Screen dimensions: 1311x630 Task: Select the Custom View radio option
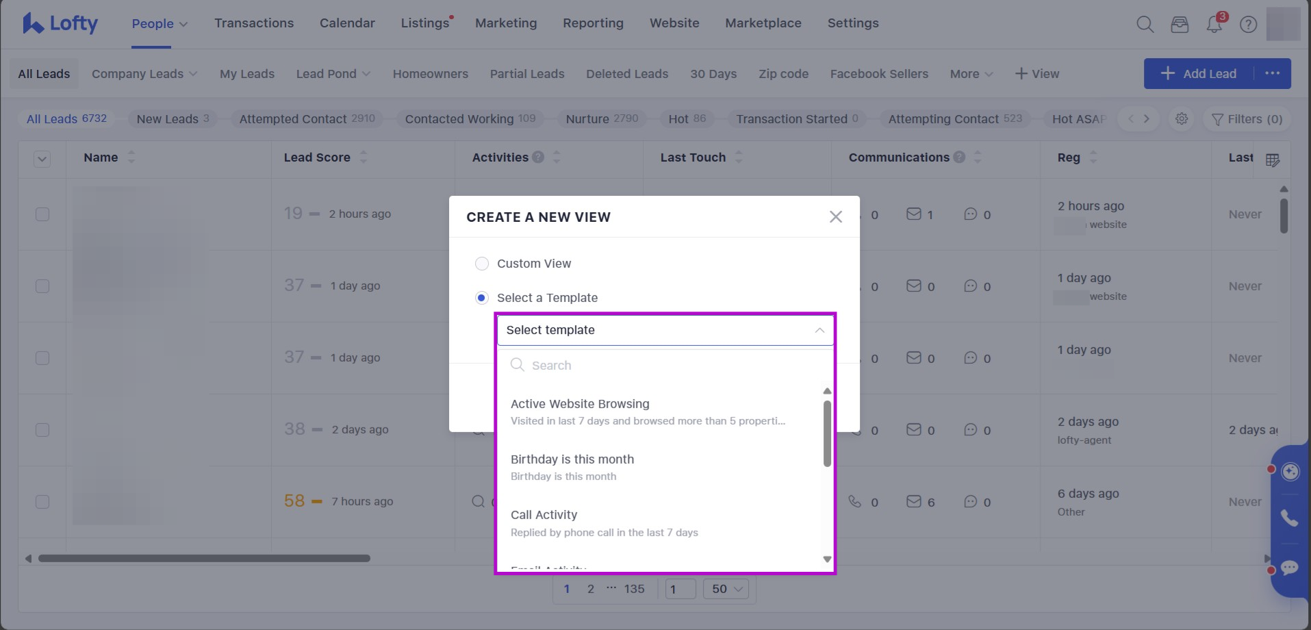coord(482,264)
